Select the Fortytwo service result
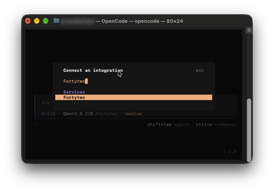Image resolution: width=274 pixels, height=192 pixels. click(134, 97)
